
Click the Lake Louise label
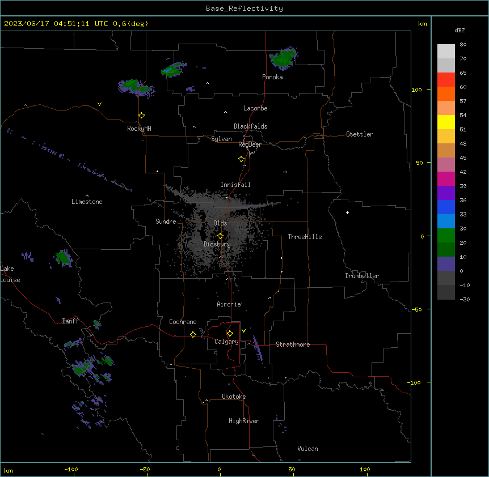[x=10, y=274]
